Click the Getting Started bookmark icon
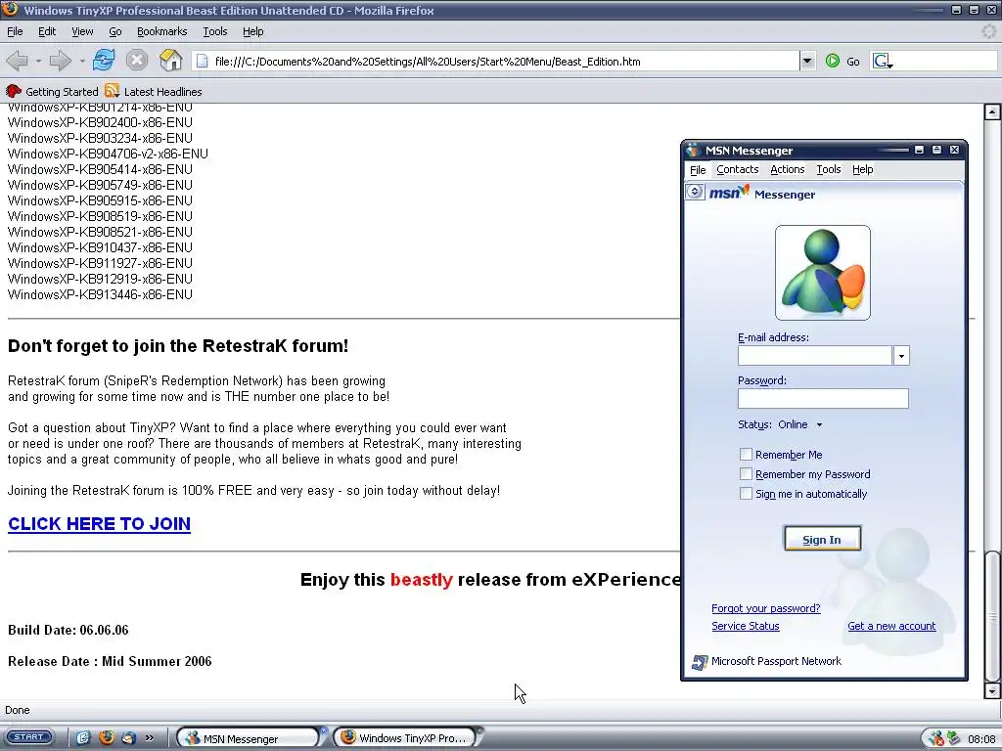 13,91
